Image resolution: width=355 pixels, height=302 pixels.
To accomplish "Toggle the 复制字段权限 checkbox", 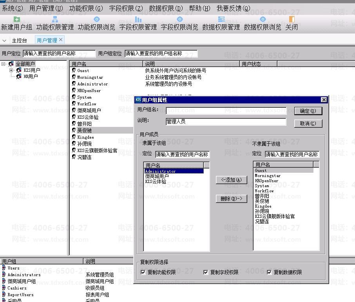I will (x=206, y=272).
